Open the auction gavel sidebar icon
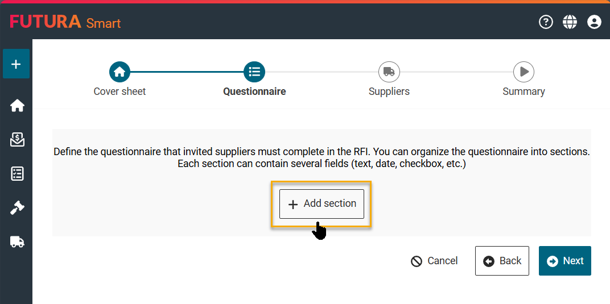 coord(17,208)
